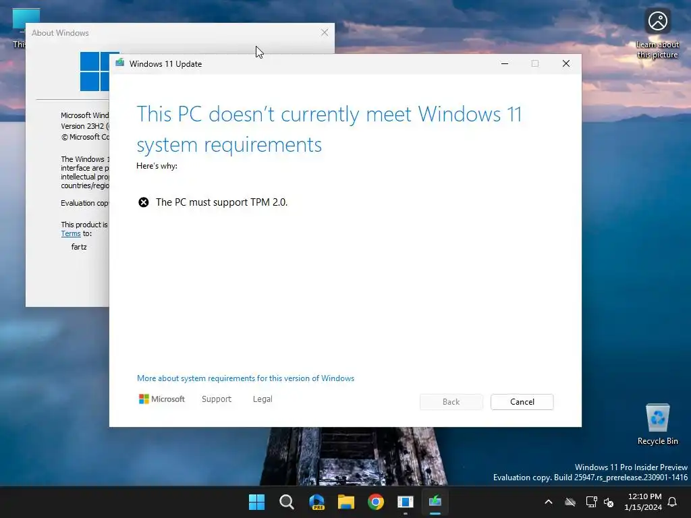Image resolution: width=691 pixels, height=518 pixels.
Task: Open taskbar Search
Action: pos(286,502)
